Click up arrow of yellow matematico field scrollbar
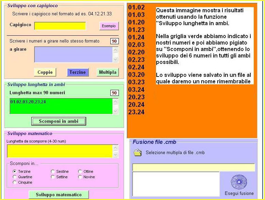The width and height of the screenshot is (265, 200). point(115,148)
